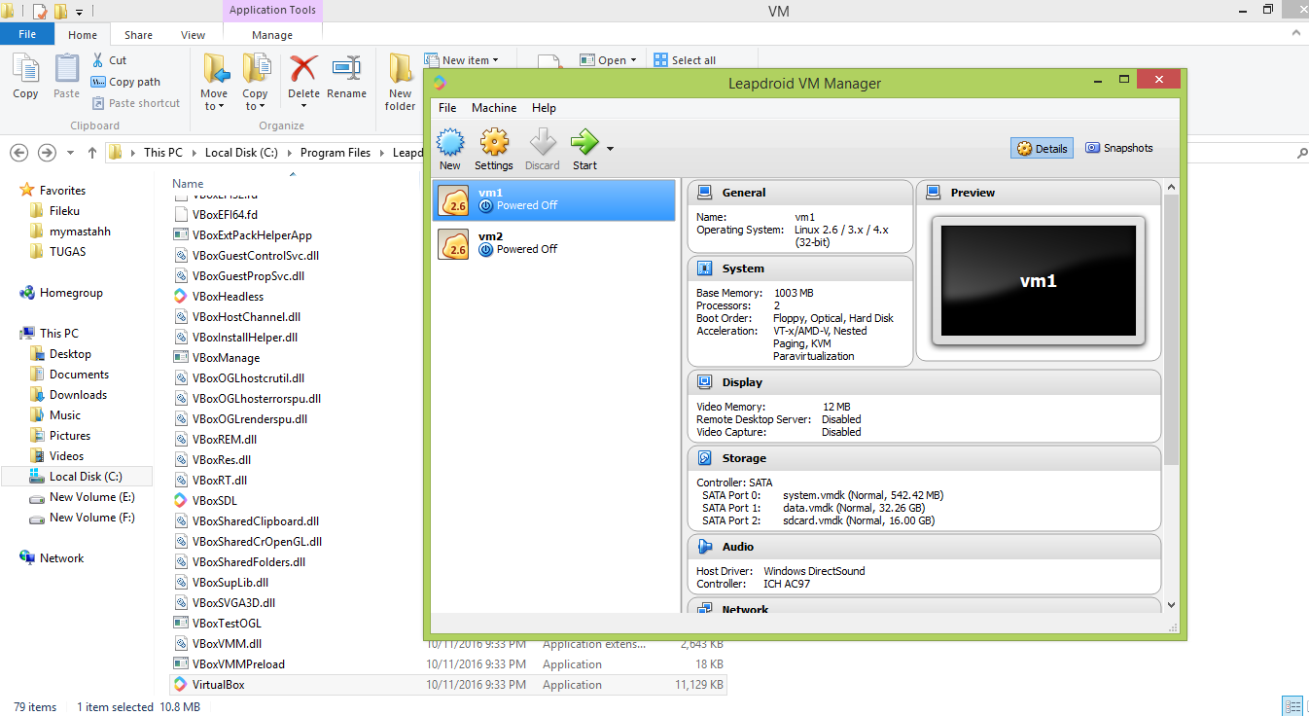Open Downloads in navigation pane
The height and width of the screenshot is (716, 1309).
coord(78,395)
